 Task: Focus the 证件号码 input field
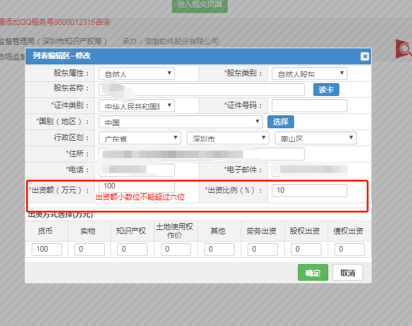pos(309,106)
